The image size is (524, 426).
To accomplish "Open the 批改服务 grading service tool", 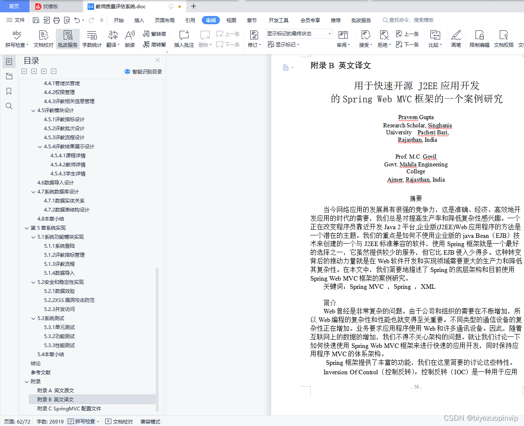I will point(68,39).
